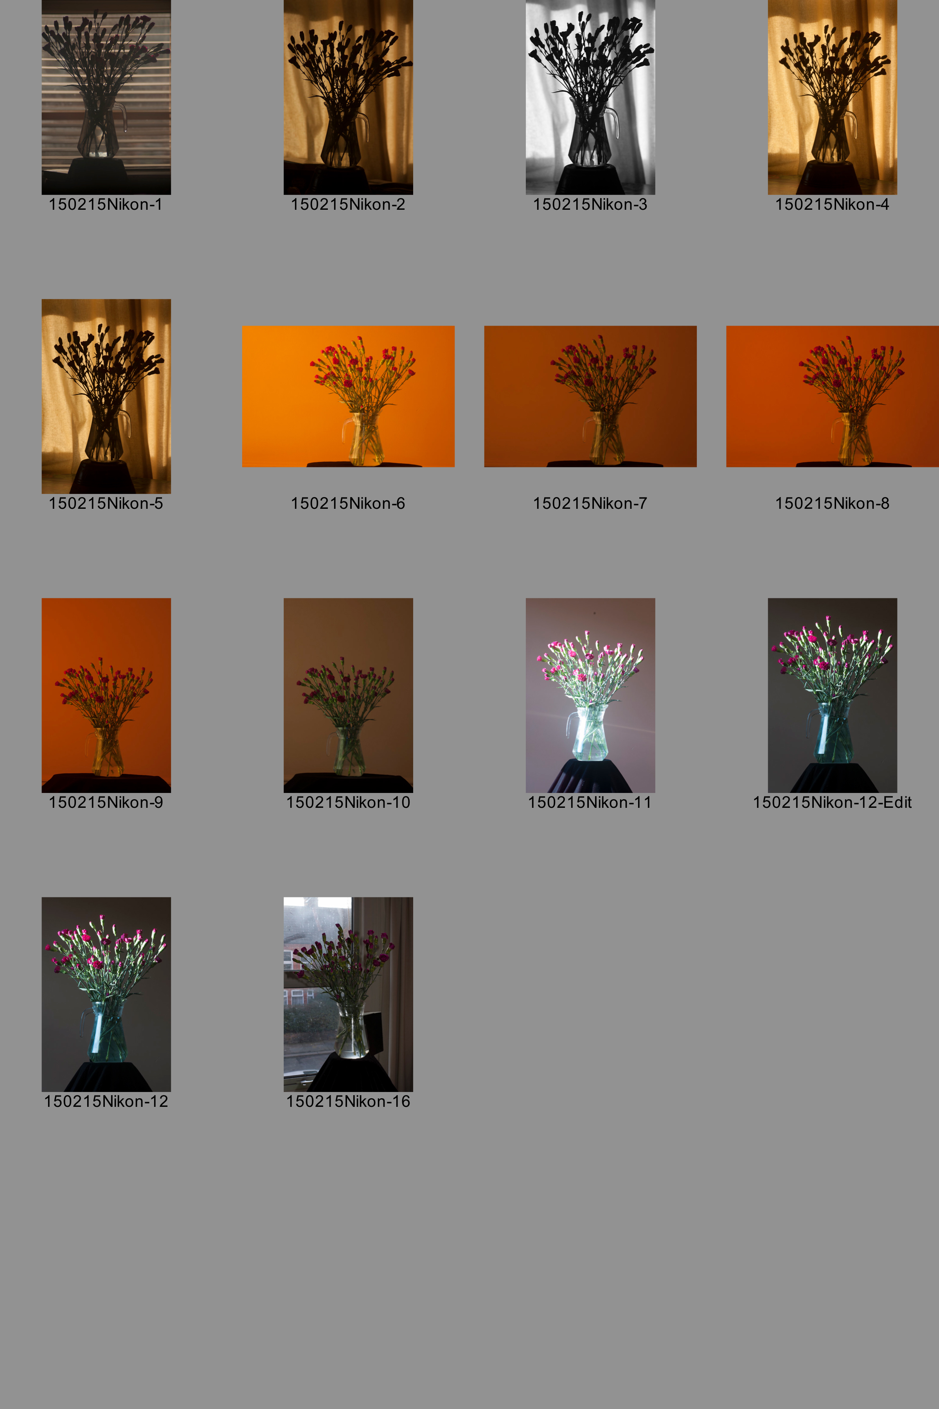Open the 150215Nikon-4 thumbnail image
Image resolution: width=939 pixels, height=1409 pixels.
[832, 97]
